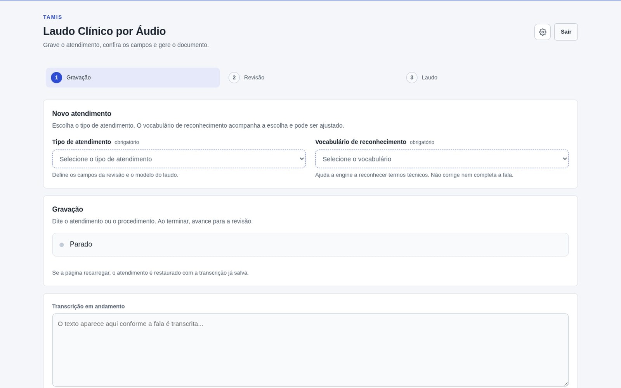Open the Tipo de atendimento dropdown
The height and width of the screenshot is (388, 621).
tap(179, 159)
